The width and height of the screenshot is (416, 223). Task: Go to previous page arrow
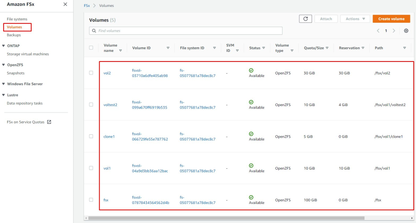(378, 31)
